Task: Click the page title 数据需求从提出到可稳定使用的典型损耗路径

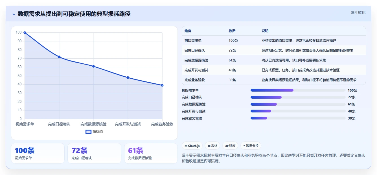Action: [74, 14]
